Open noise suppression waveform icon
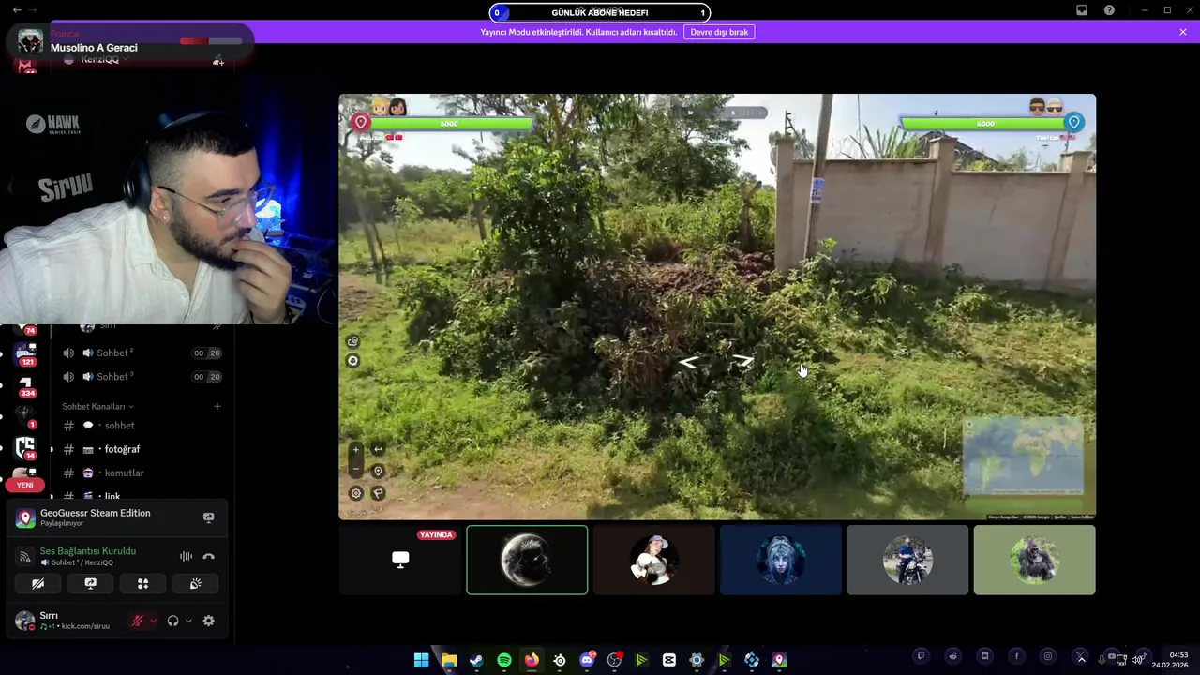This screenshot has width=1200, height=675. tap(186, 557)
